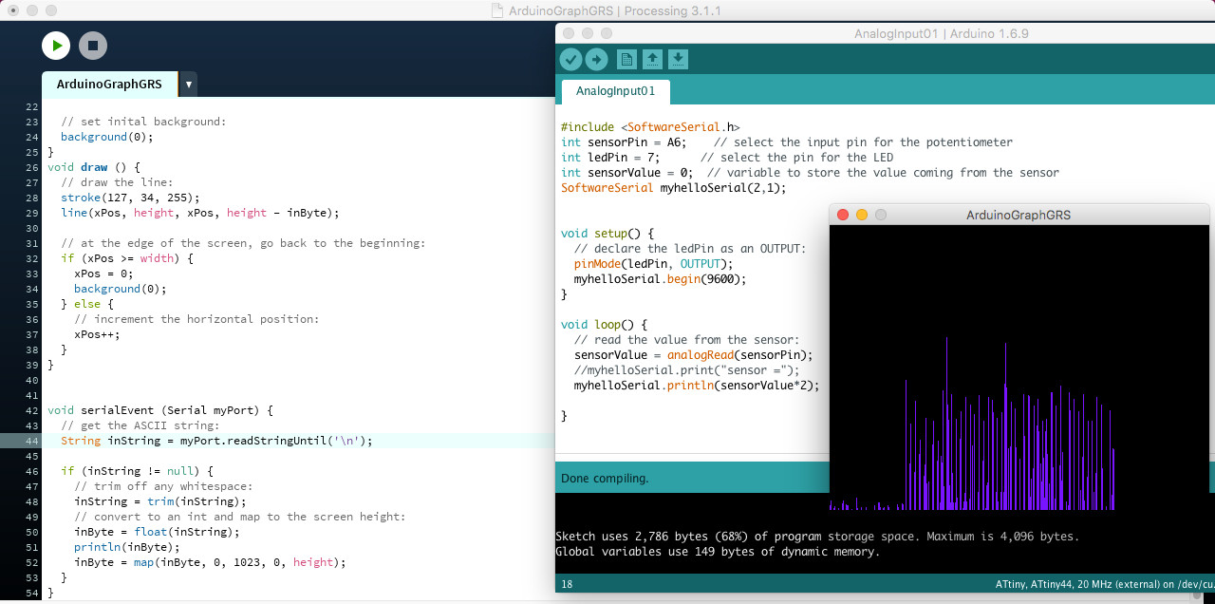The width and height of the screenshot is (1215, 604).
Task: Click 'myhelloSerial.begin(9600);' line
Action: 661,279
